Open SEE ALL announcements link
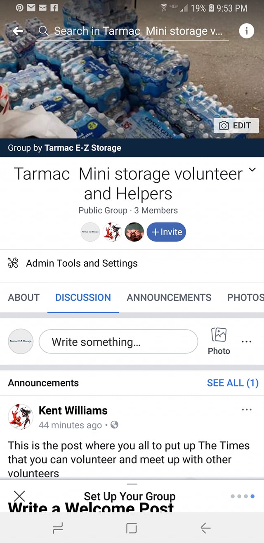Image resolution: width=264 pixels, height=543 pixels. pyautogui.click(x=233, y=383)
